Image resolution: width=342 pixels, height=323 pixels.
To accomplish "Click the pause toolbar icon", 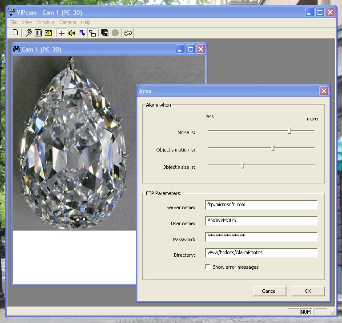I will tap(38, 33).
